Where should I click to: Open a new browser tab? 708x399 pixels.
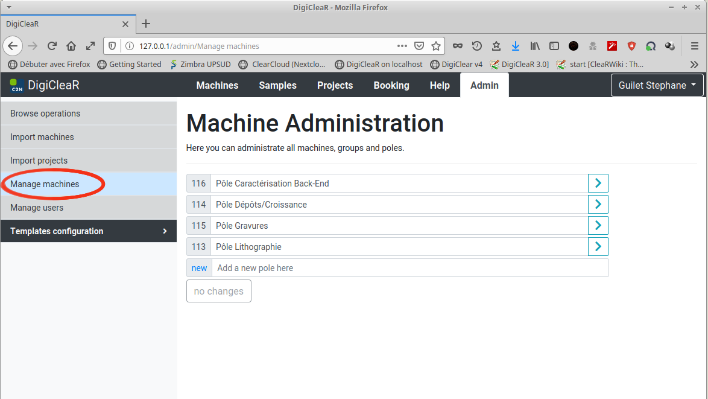(x=146, y=24)
